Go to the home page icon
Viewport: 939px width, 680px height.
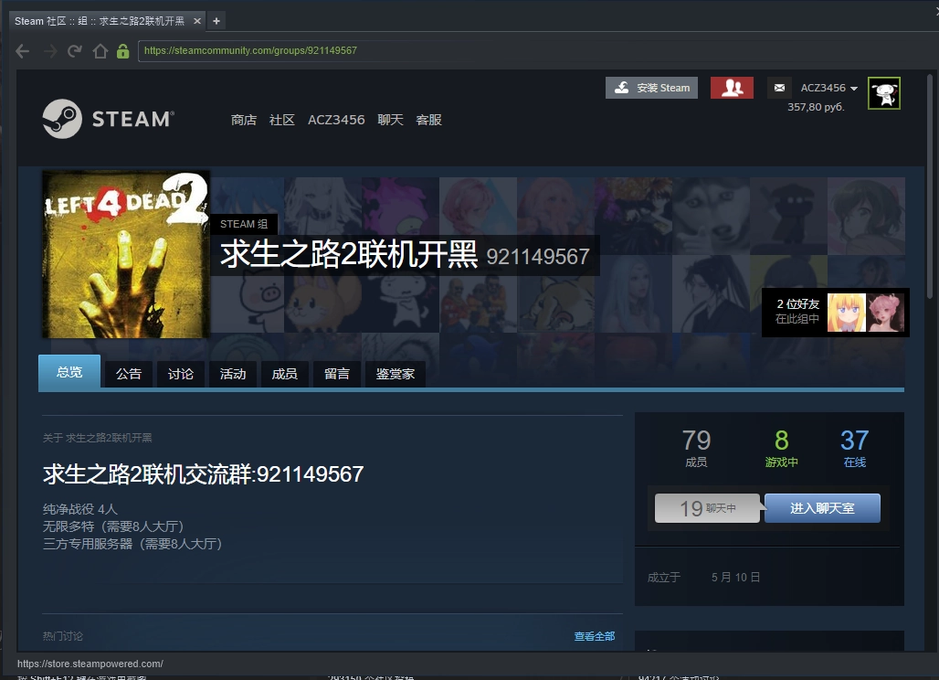click(100, 51)
